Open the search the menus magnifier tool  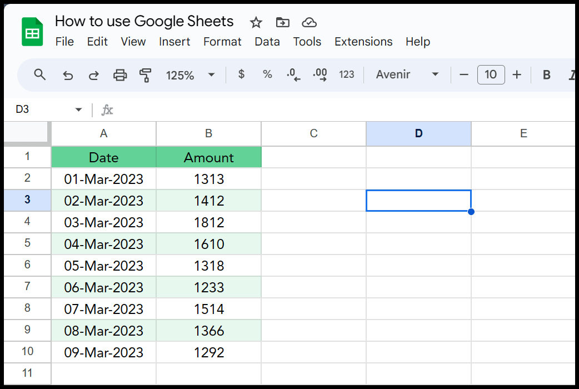point(40,74)
